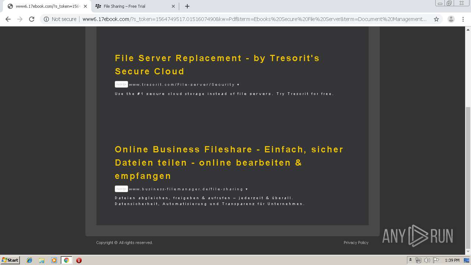The height and width of the screenshot is (265, 471).
Task: Open the Privacy Policy link
Action: (356, 243)
